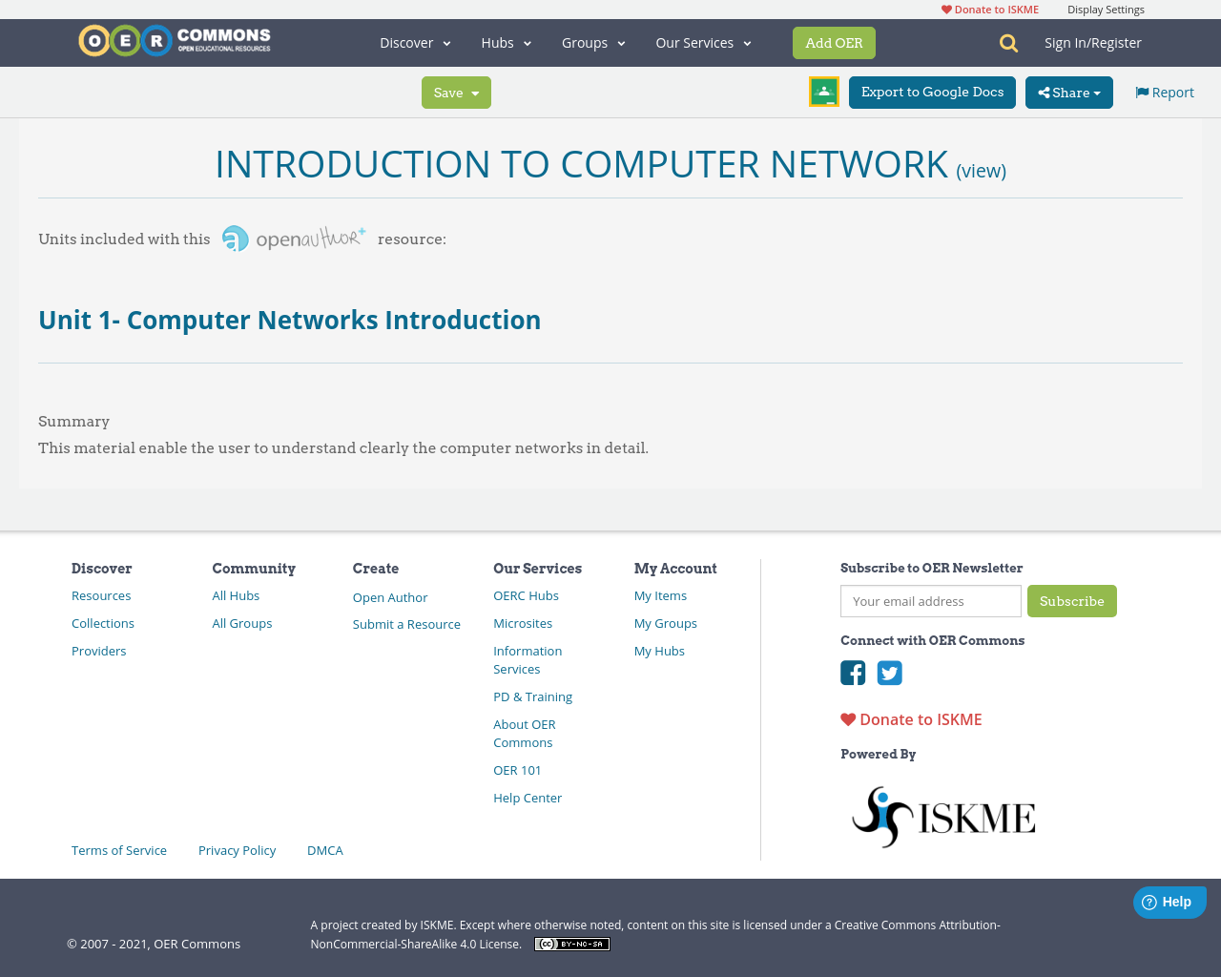Click the Report flag icon
This screenshot has width=1221, height=977.
click(1142, 91)
